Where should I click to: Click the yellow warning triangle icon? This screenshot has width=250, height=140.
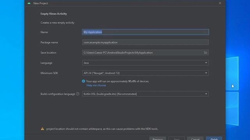coord(42,129)
